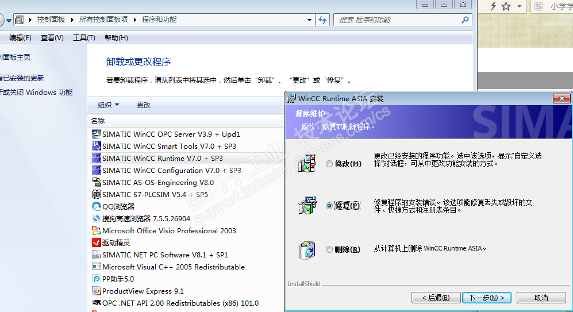Click the SIMATIC WinCC OPC Server icon
This screenshot has height=312, width=573.
tap(96, 134)
